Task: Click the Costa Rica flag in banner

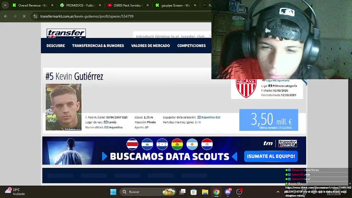Action: (x=132, y=144)
